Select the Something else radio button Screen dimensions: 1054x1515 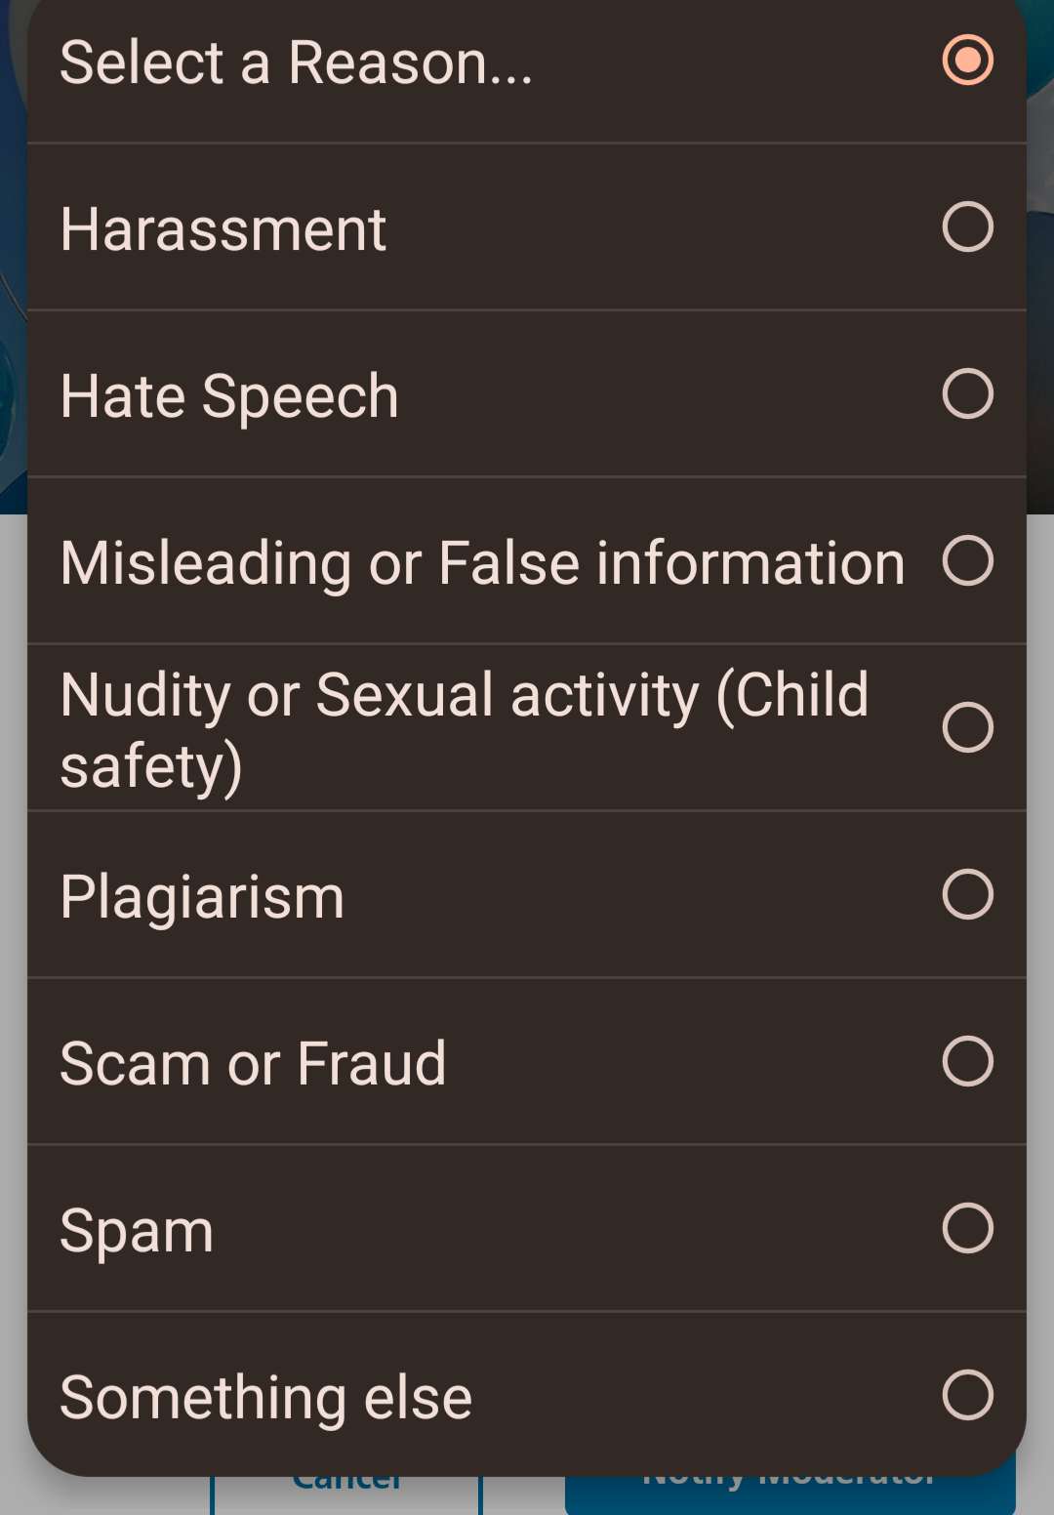click(967, 1395)
